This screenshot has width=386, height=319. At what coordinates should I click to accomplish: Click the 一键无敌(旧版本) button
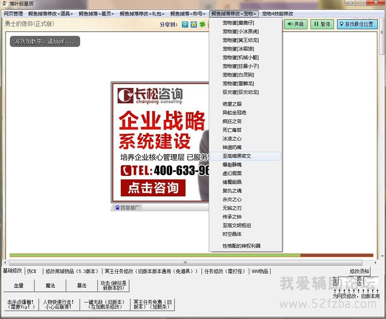pos(105,304)
